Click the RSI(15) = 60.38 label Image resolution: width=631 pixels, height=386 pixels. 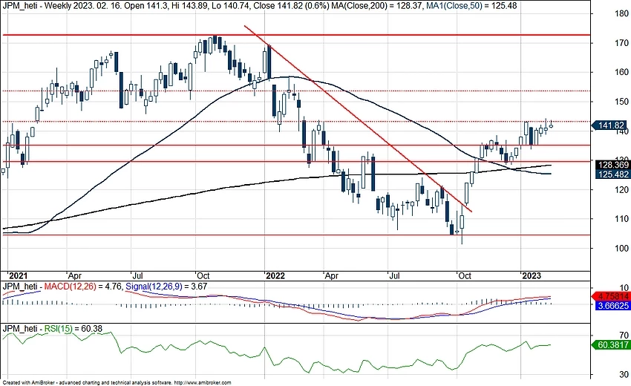tap(73, 329)
